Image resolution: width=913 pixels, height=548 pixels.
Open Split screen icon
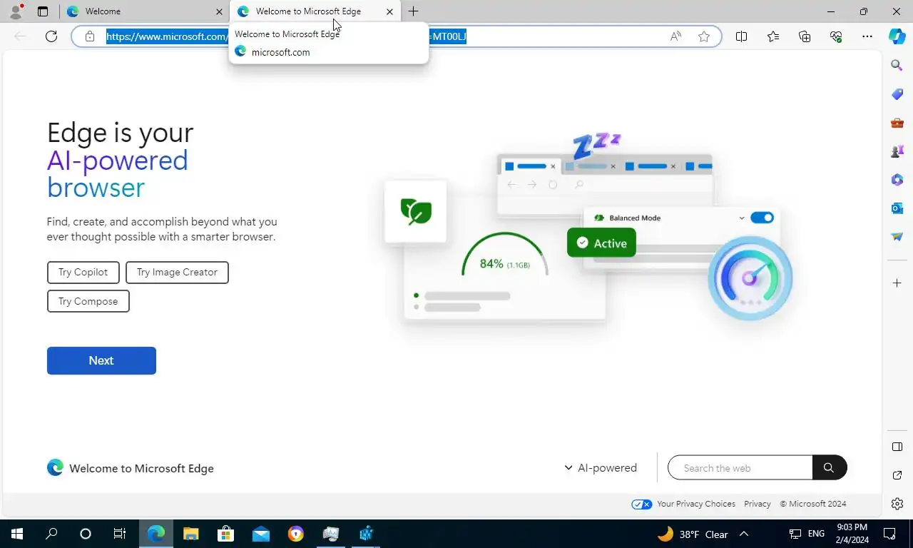(x=741, y=36)
